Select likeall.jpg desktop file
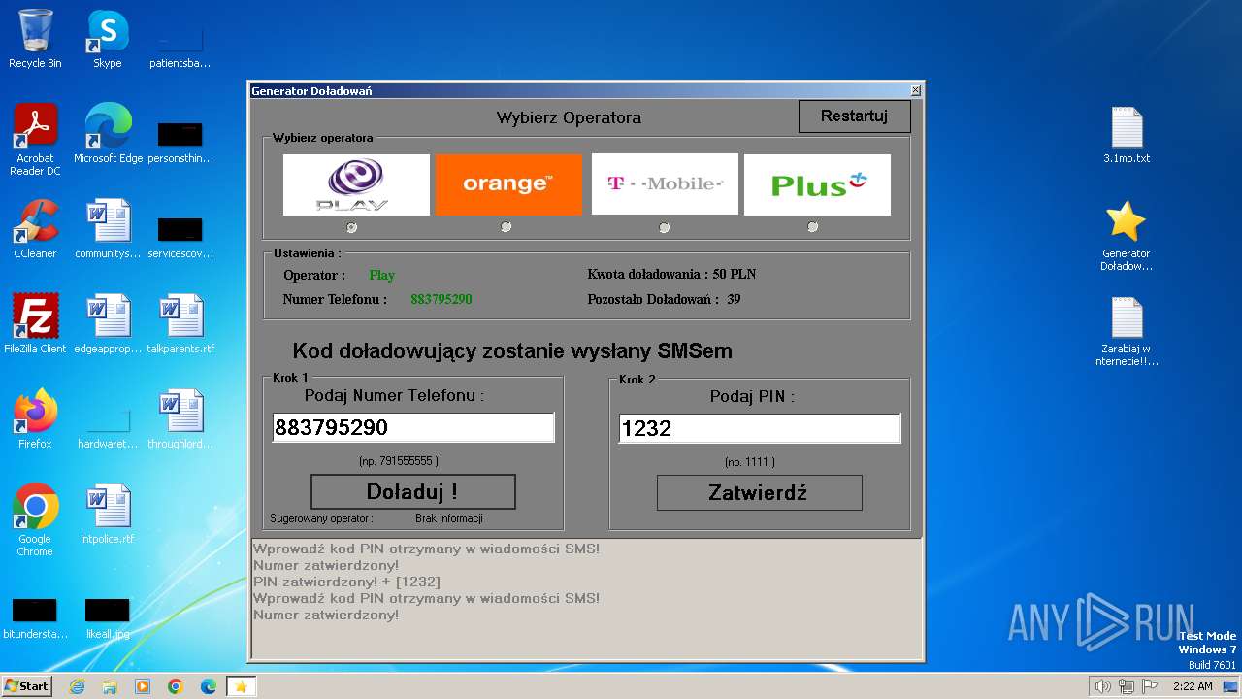This screenshot has height=699, width=1242. point(108,617)
